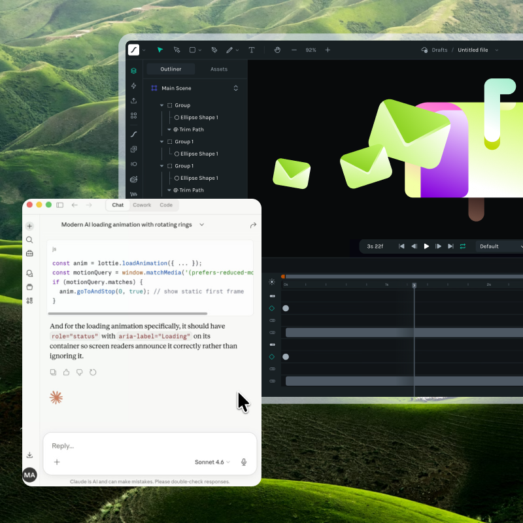Toggle the first teal keyframe diamond
523x523 pixels.
272,308
